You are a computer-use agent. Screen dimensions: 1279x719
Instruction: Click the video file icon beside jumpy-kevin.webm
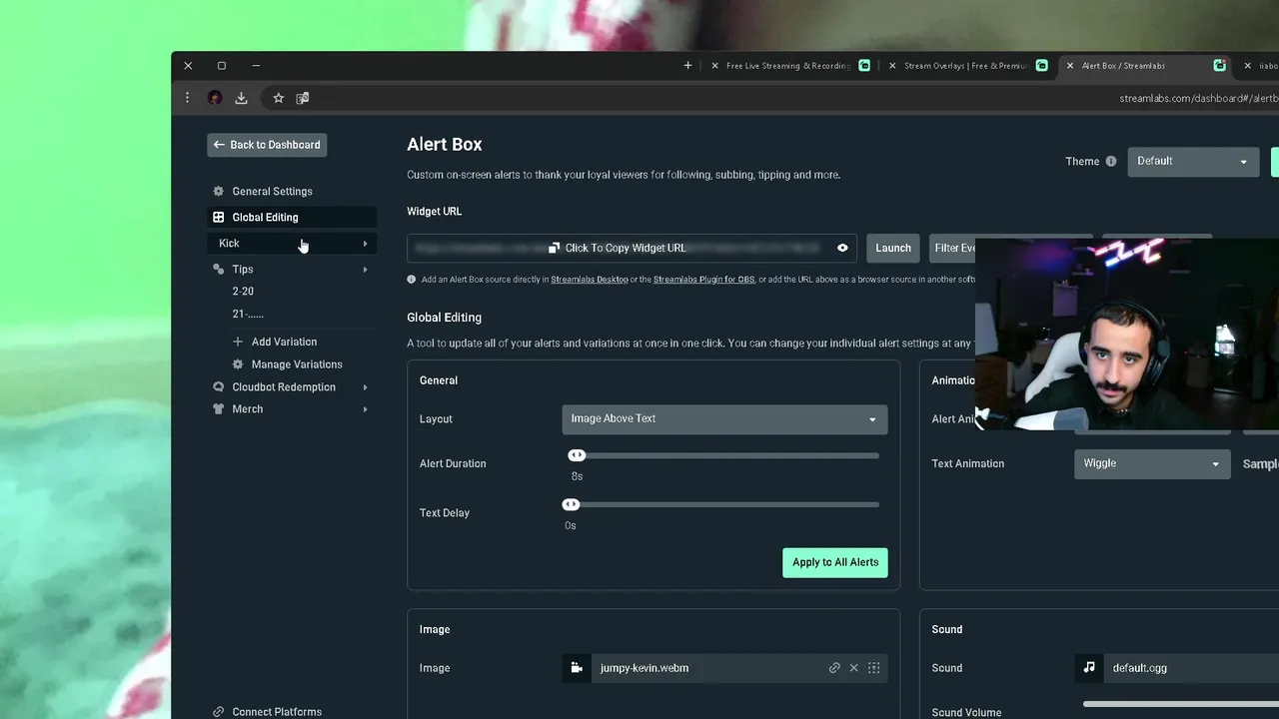(x=577, y=668)
